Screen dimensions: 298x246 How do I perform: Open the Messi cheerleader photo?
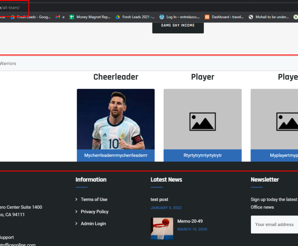point(116,119)
